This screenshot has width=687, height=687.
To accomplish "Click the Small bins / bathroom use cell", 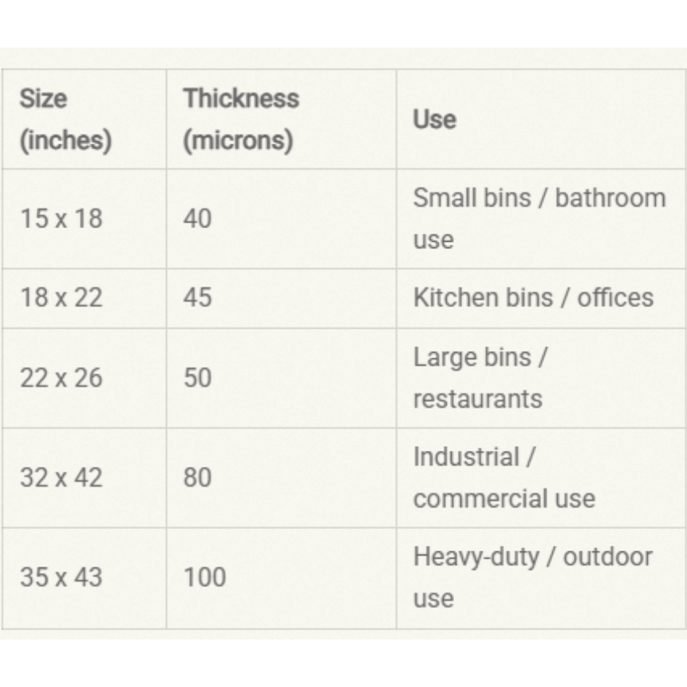I will (539, 219).
